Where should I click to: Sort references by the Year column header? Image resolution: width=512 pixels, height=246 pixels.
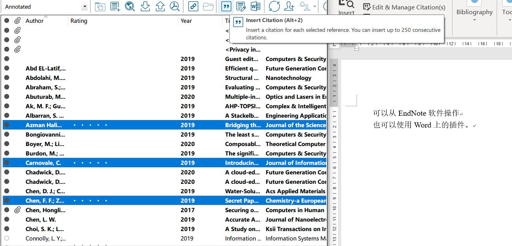[x=186, y=20]
